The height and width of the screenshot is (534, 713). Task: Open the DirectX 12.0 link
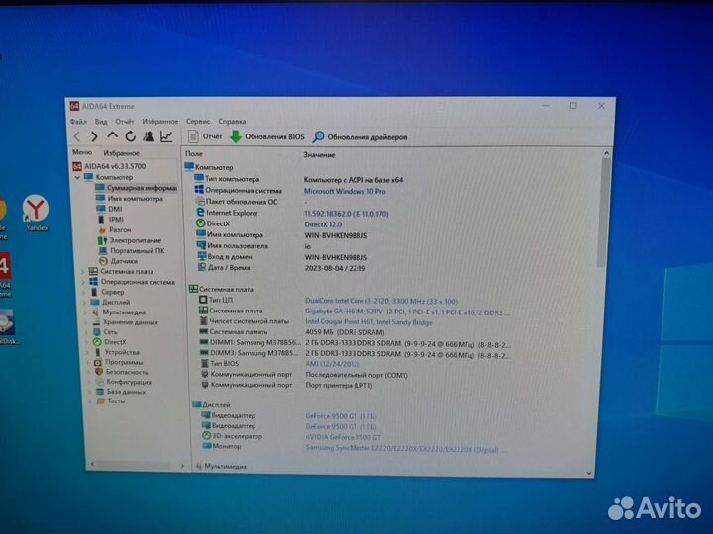(323, 224)
